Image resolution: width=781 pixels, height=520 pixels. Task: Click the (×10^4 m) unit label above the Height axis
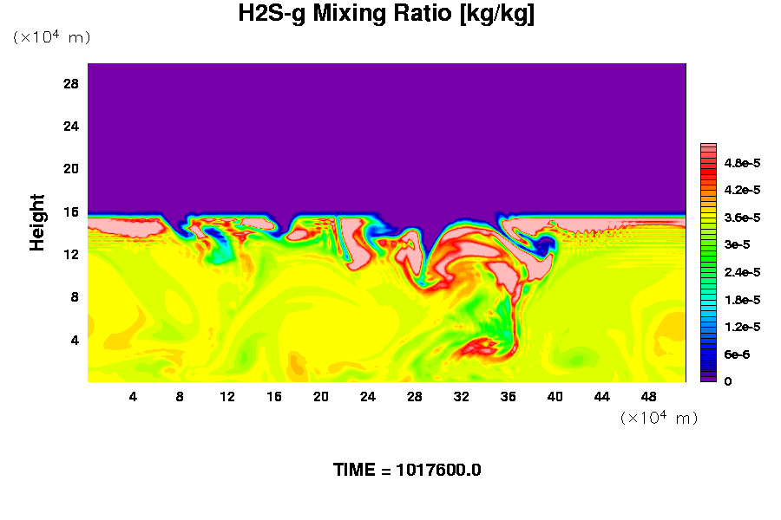(x=51, y=37)
